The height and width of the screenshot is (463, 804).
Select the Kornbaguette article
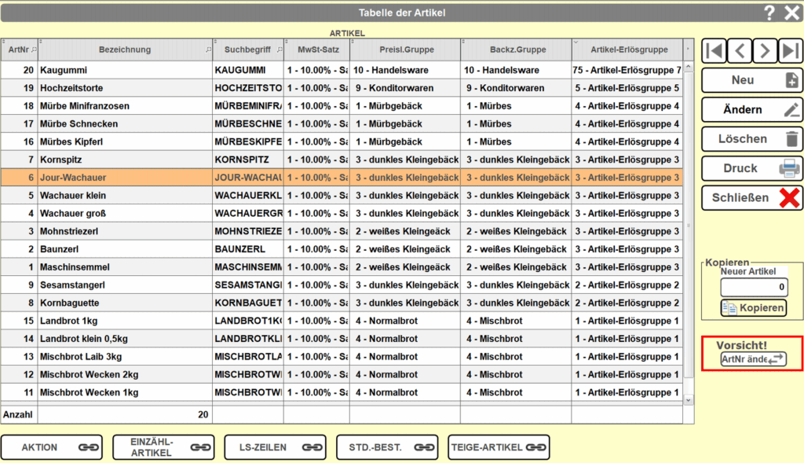[342, 303]
